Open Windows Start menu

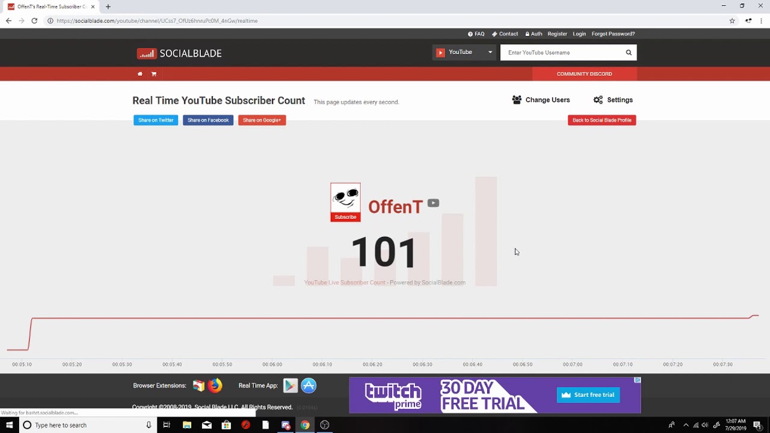tap(9, 425)
